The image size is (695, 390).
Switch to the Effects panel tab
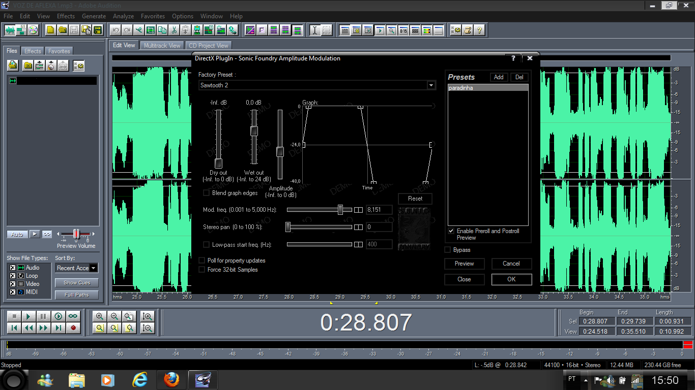(33, 51)
